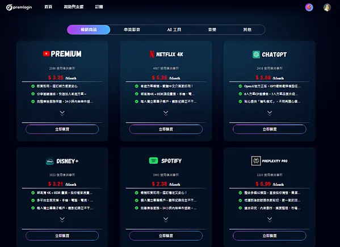Expand Netflix 4K details chevron
Viewport: 340px width, 247px height.
click(x=166, y=113)
